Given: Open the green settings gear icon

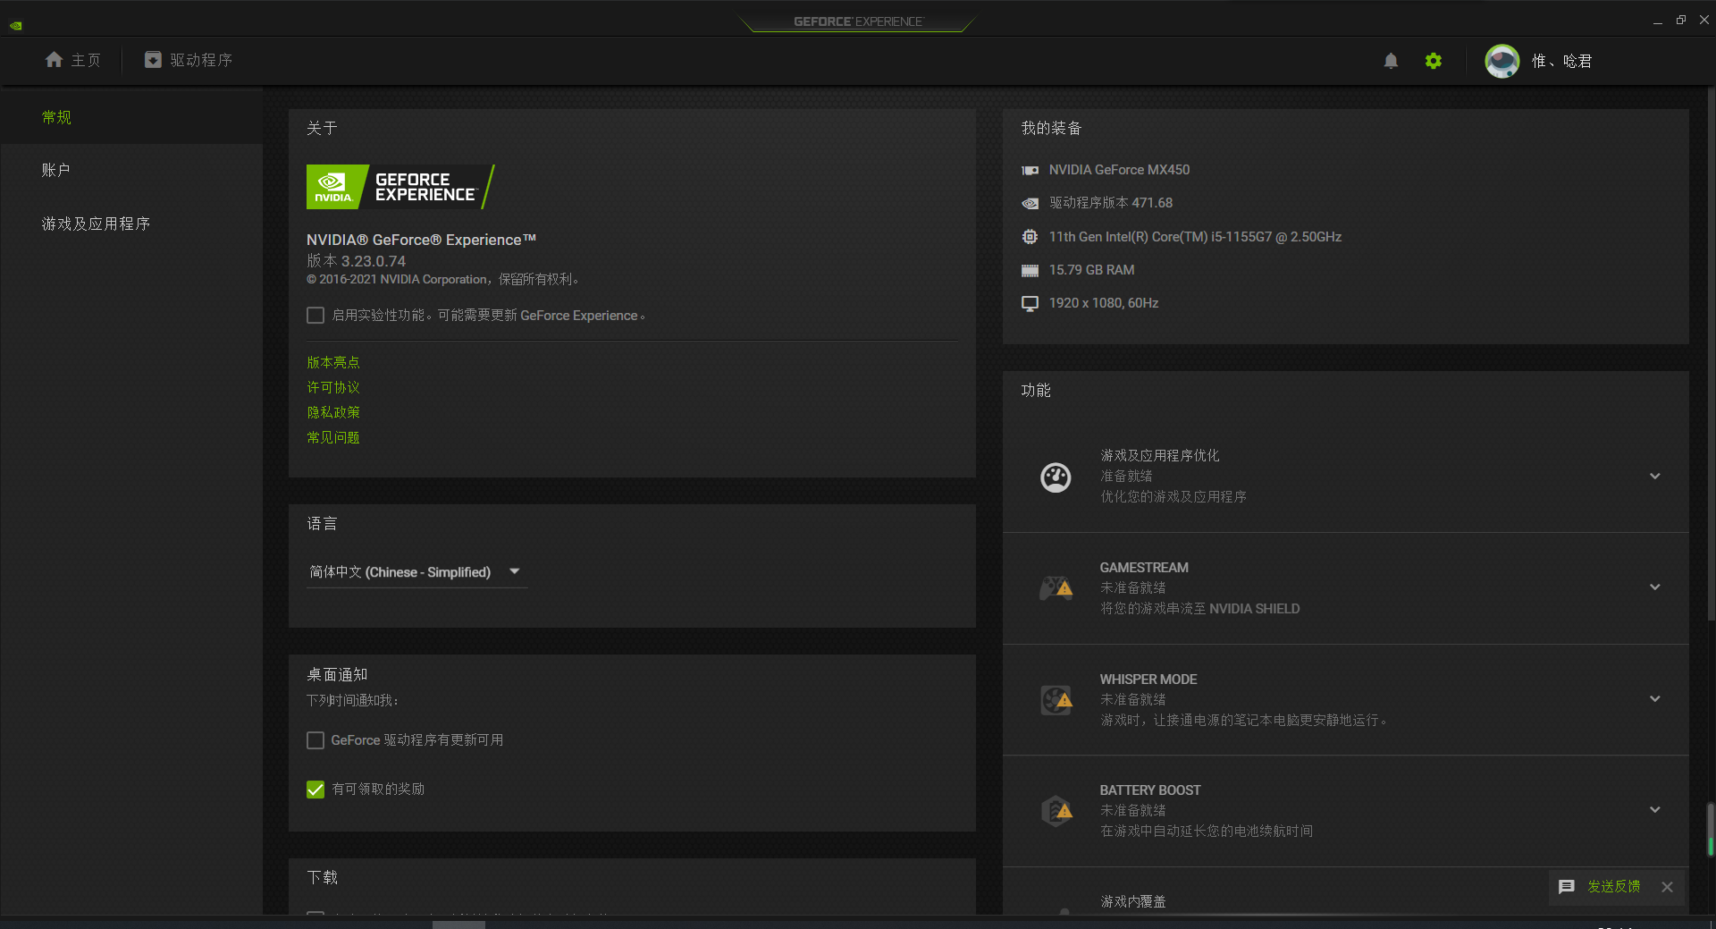Looking at the screenshot, I should [x=1434, y=61].
